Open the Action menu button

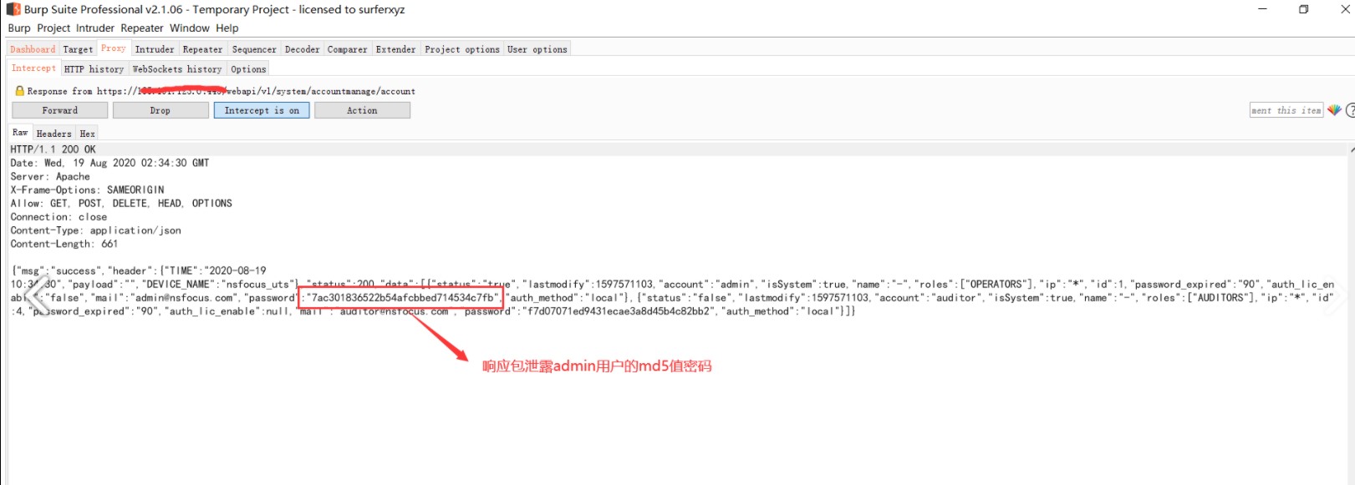click(362, 110)
